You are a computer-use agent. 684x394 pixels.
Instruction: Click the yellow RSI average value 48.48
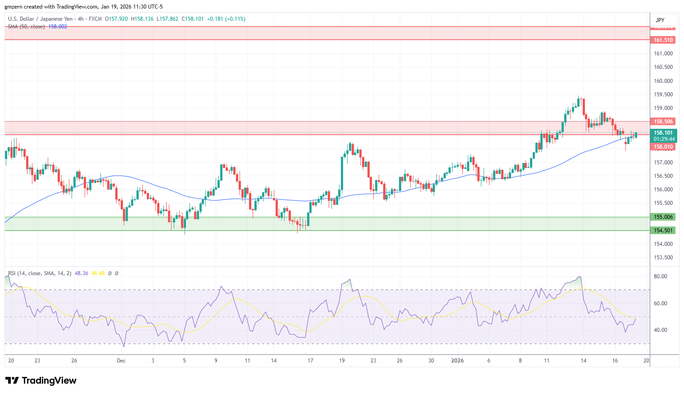98,273
